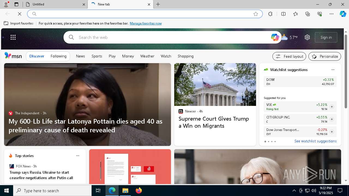Click the msn logo
Screen dimensions: 349x196
[x=13, y=56]
